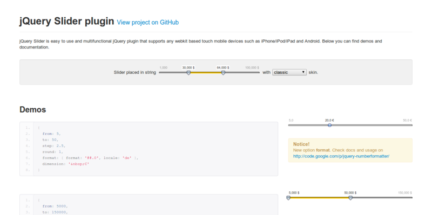
Task: Open the classic skin dropdown
Action: pyautogui.click(x=289, y=72)
